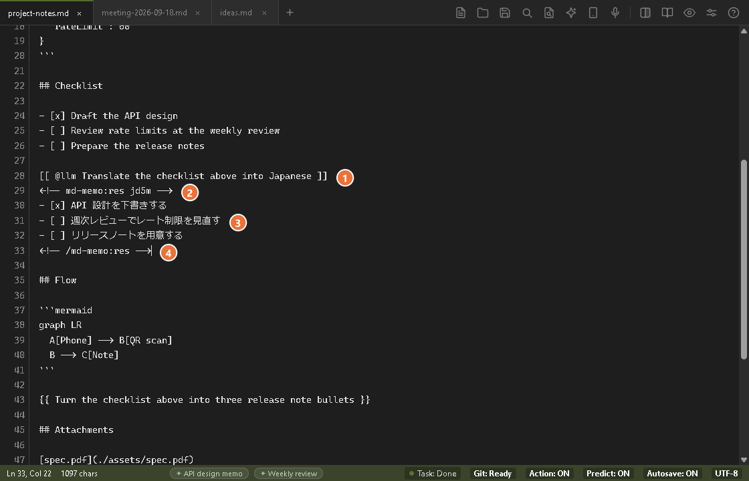Click line number 43 in the gutter
Viewport: 749px width, 481px height.
[x=19, y=400]
